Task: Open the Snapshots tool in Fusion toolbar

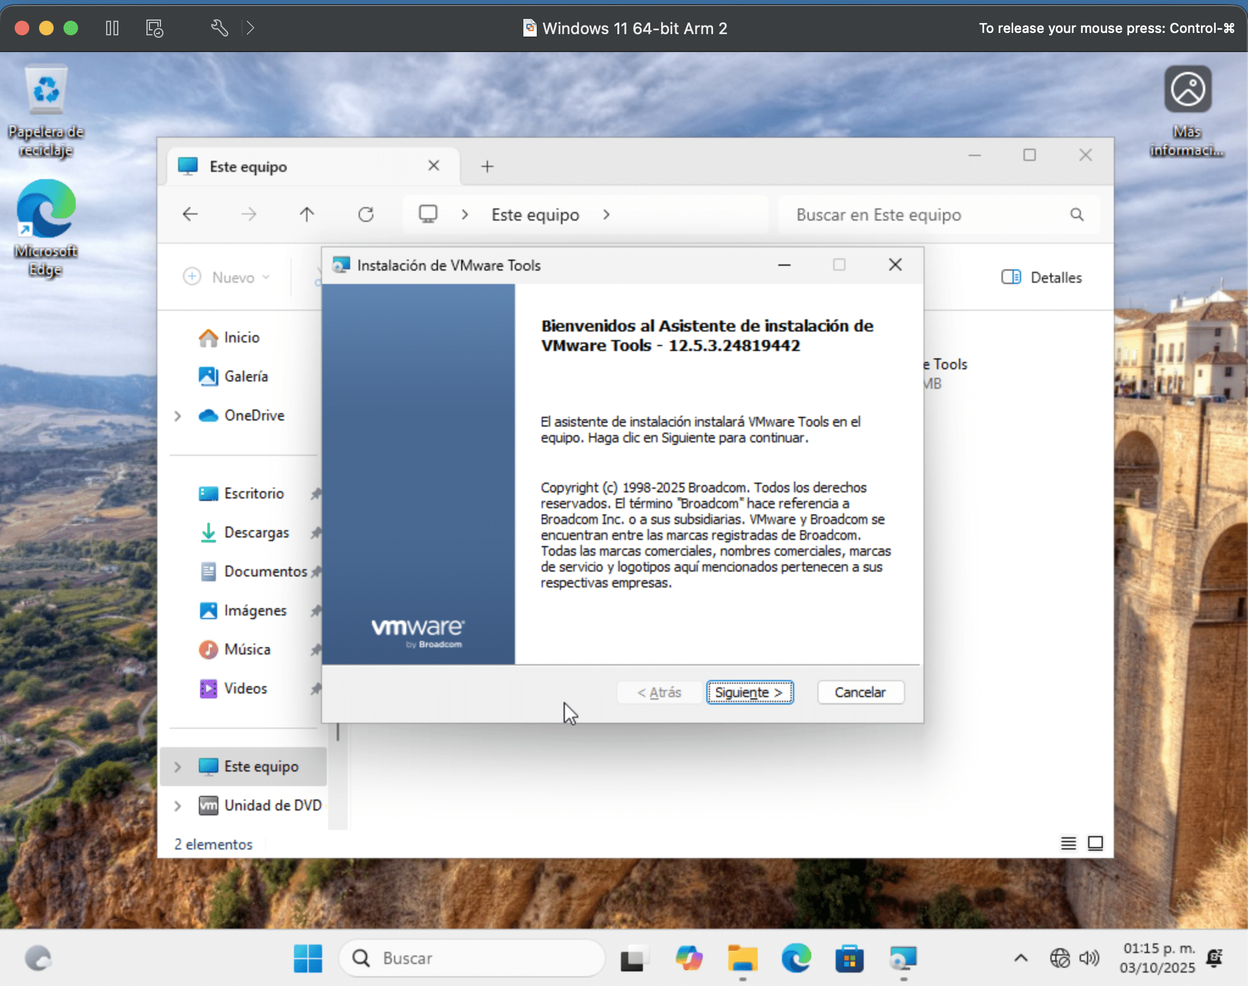Action: pos(154,27)
